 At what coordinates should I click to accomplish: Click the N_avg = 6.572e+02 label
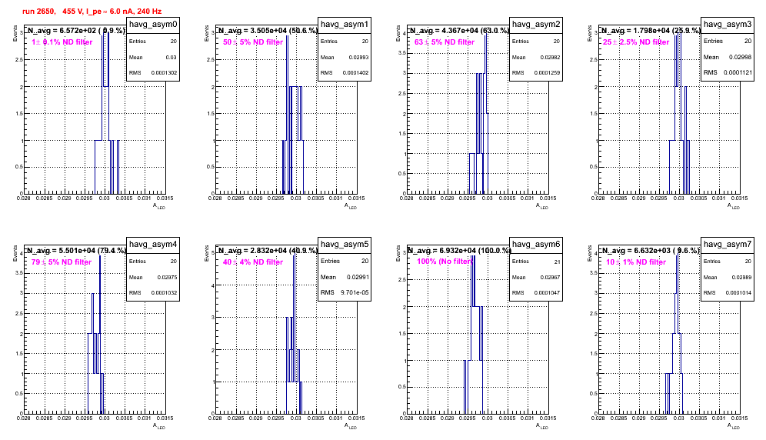(76, 31)
